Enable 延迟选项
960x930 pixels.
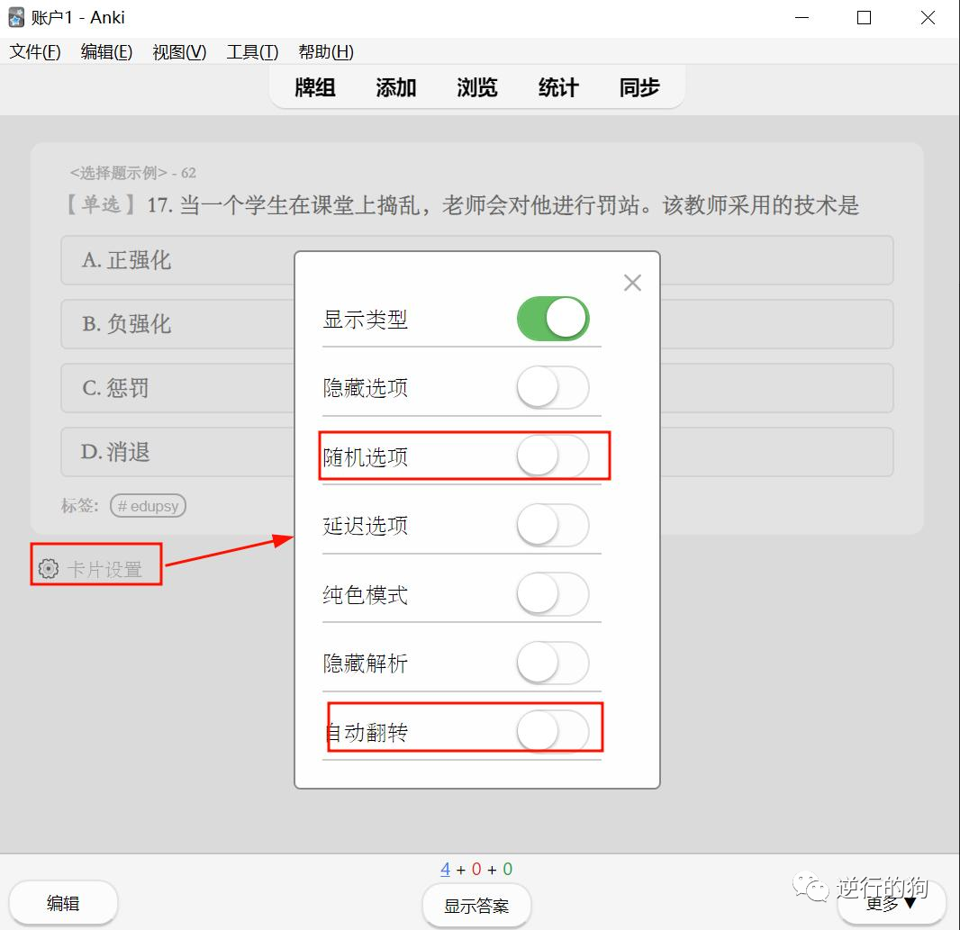[552, 526]
